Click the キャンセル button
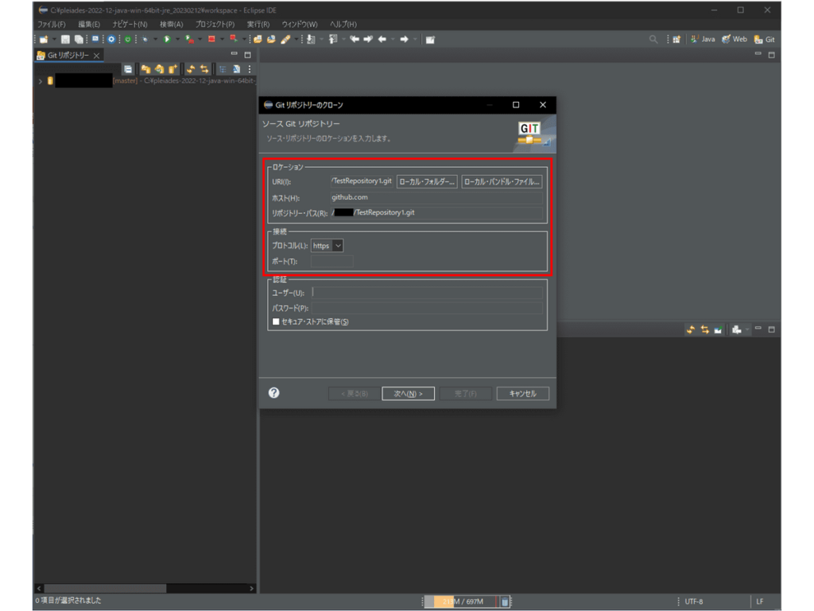The height and width of the screenshot is (611, 814). [x=523, y=393]
